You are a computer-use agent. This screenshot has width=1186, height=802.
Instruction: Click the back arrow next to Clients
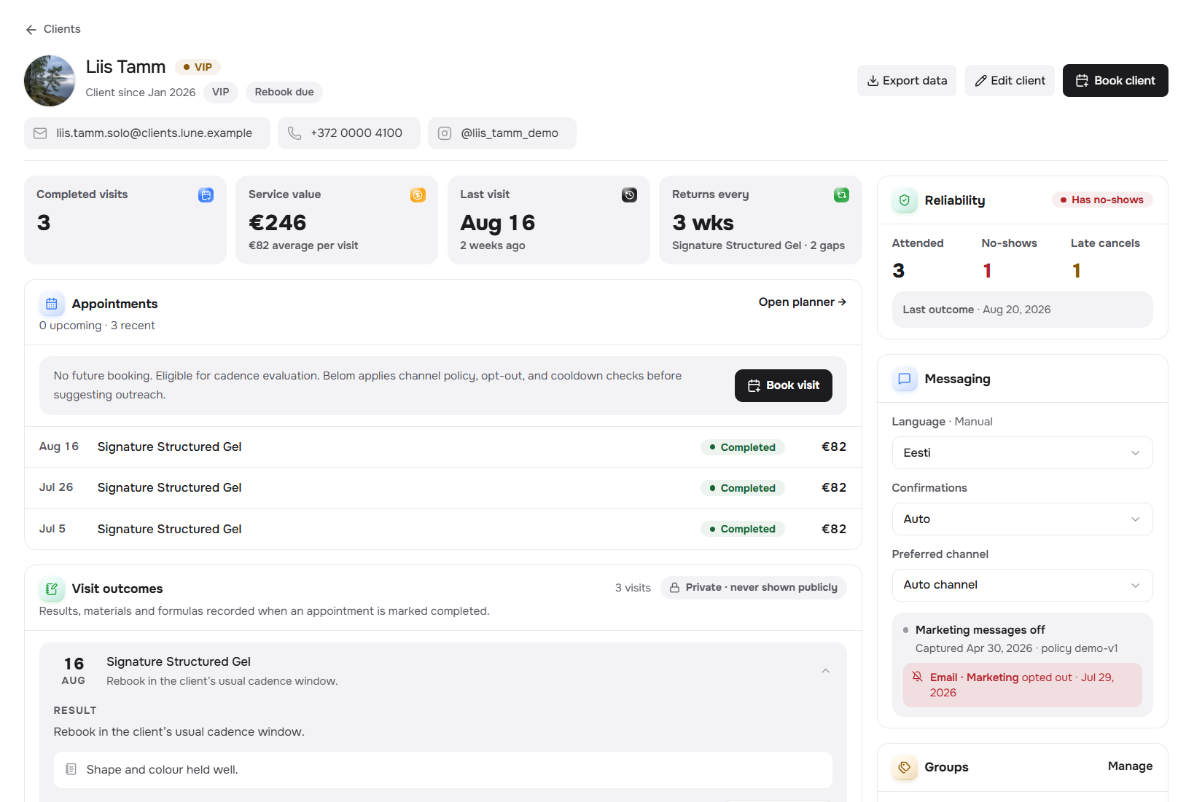pos(31,30)
